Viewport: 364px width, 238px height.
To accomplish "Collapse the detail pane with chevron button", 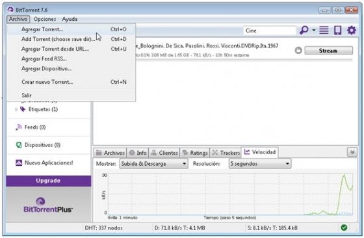I will (x=352, y=152).
